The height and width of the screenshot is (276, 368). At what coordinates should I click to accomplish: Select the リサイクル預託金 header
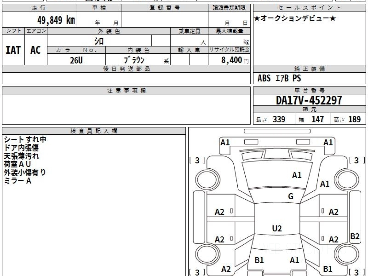[x=229, y=50]
